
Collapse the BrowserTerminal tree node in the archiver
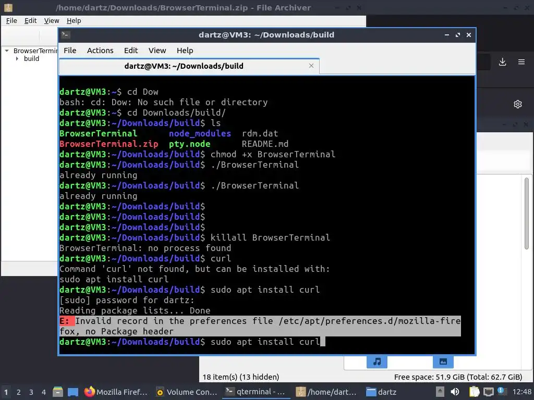tap(7, 51)
